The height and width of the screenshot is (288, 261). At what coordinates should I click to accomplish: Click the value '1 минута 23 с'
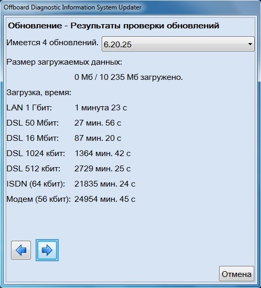coord(101,108)
